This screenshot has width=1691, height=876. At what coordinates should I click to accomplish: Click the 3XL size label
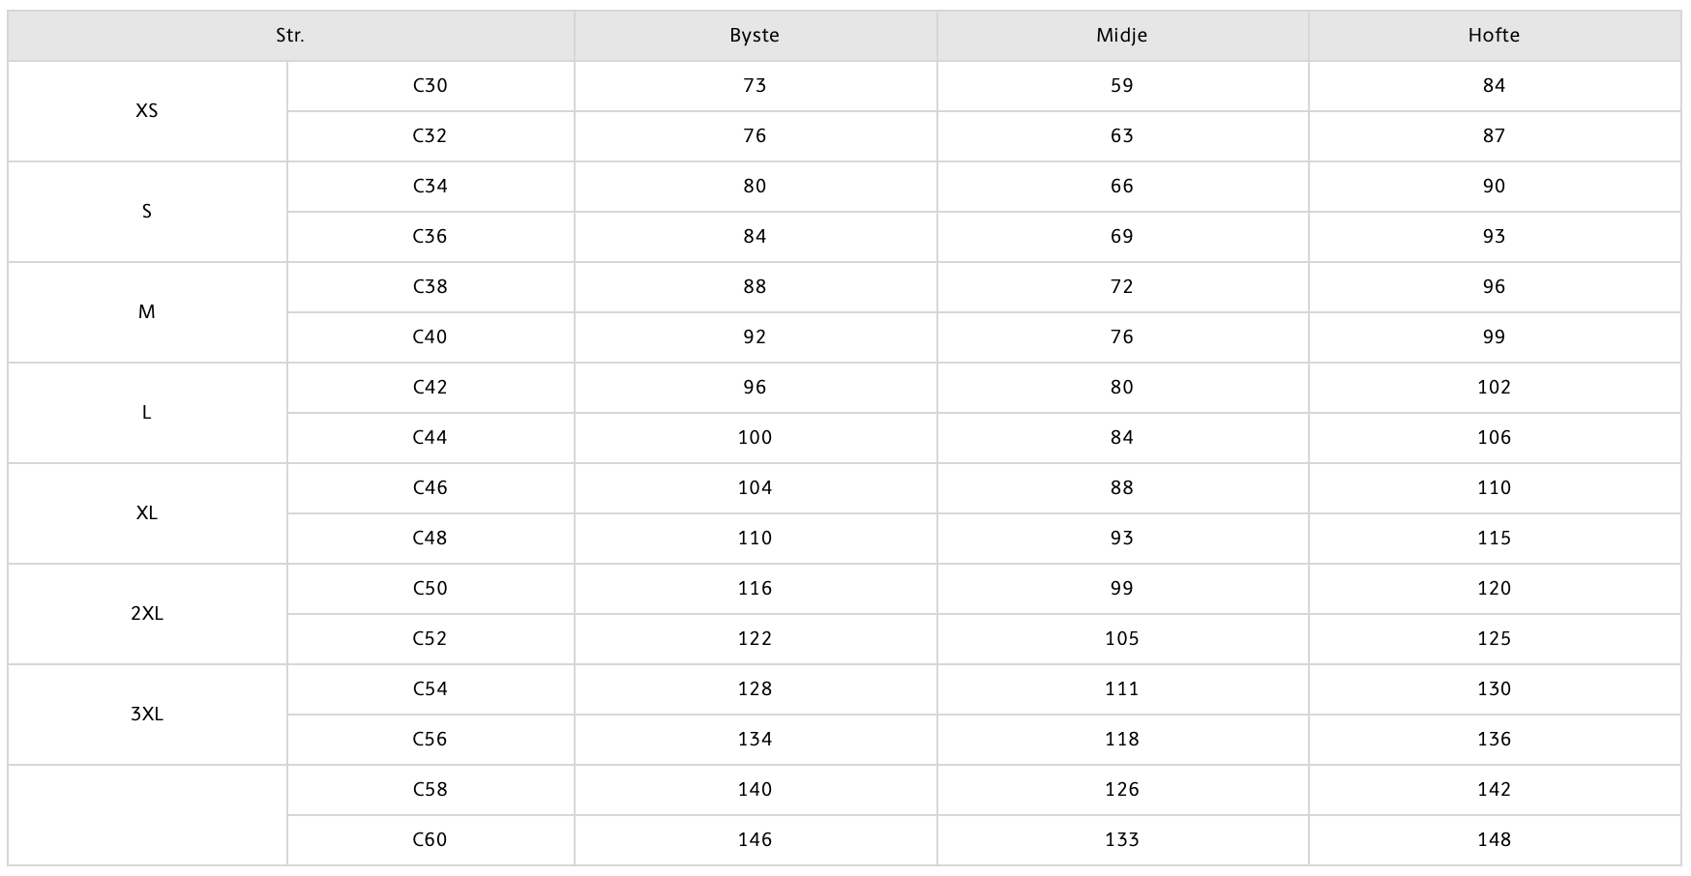point(147,715)
